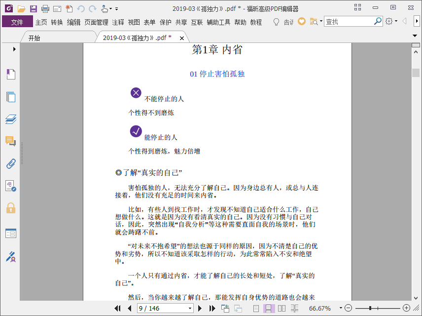The width and height of the screenshot is (422, 316).
Task: Click the Print icon in quick toolbar
Action: click(x=45, y=9)
